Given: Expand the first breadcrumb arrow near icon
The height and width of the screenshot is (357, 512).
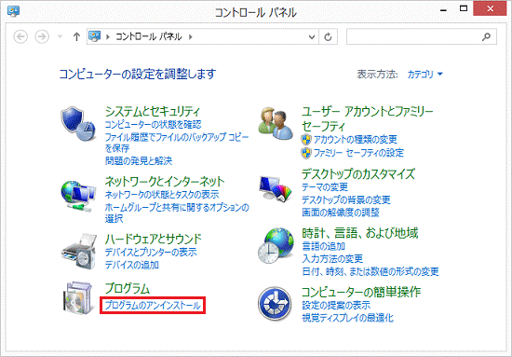Looking at the screenshot, I should click(x=107, y=36).
